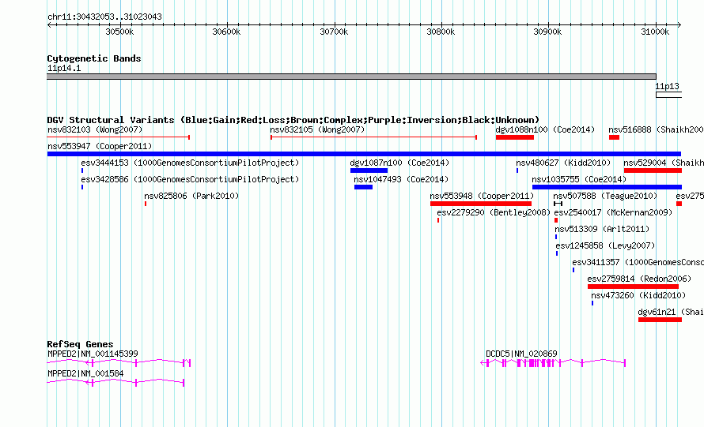The height and width of the screenshot is (427, 704).
Task: Open nsv1035755 (Coe2014) label
Action: click(x=579, y=179)
